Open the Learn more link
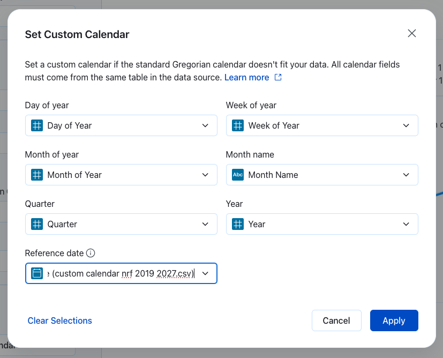The width and height of the screenshot is (443, 358). coord(246,77)
